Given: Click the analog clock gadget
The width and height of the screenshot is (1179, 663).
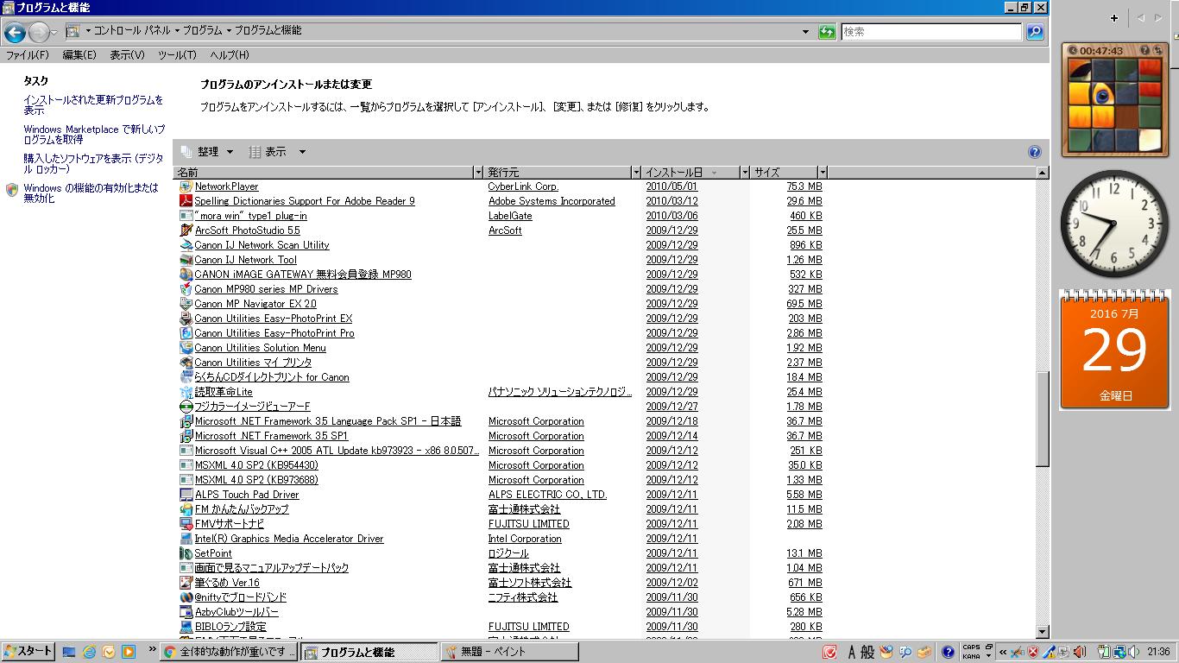Looking at the screenshot, I should point(1114,224).
